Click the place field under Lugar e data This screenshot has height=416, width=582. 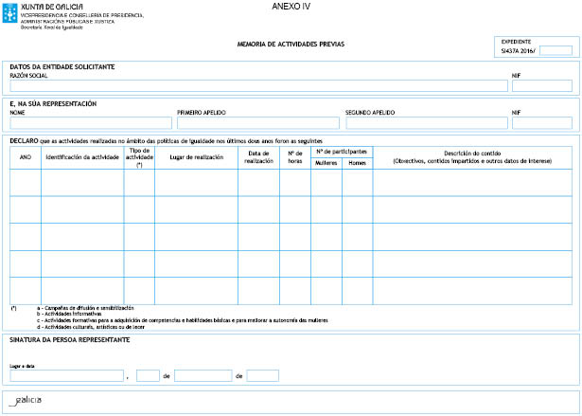[66, 376]
